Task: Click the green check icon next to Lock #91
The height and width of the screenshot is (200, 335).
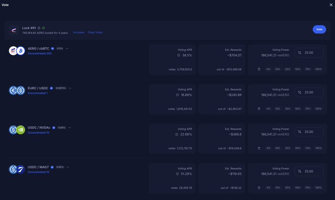Action: point(43,28)
